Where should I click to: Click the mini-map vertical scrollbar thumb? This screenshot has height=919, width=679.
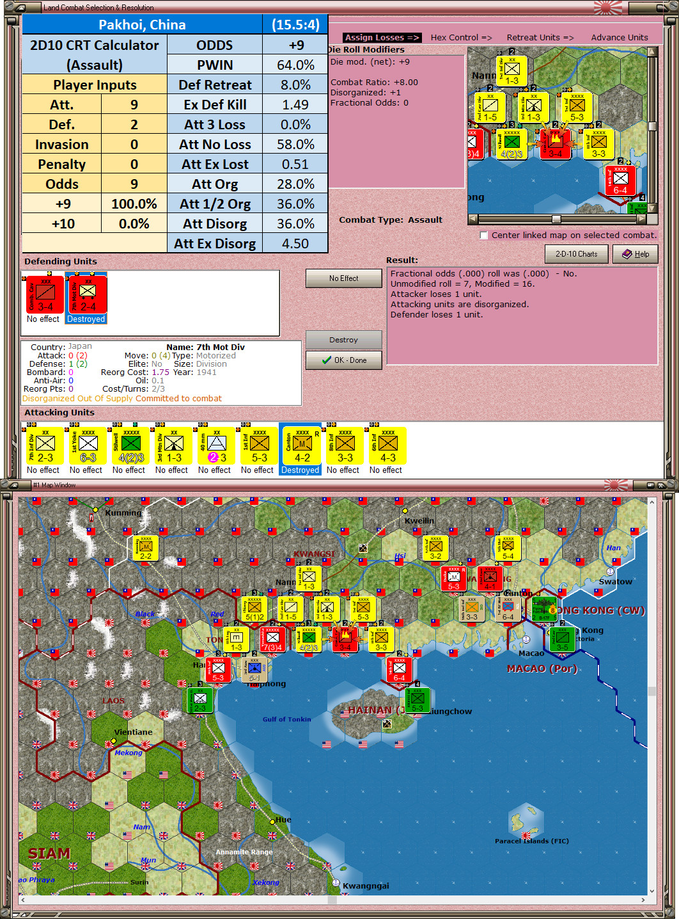652,126
